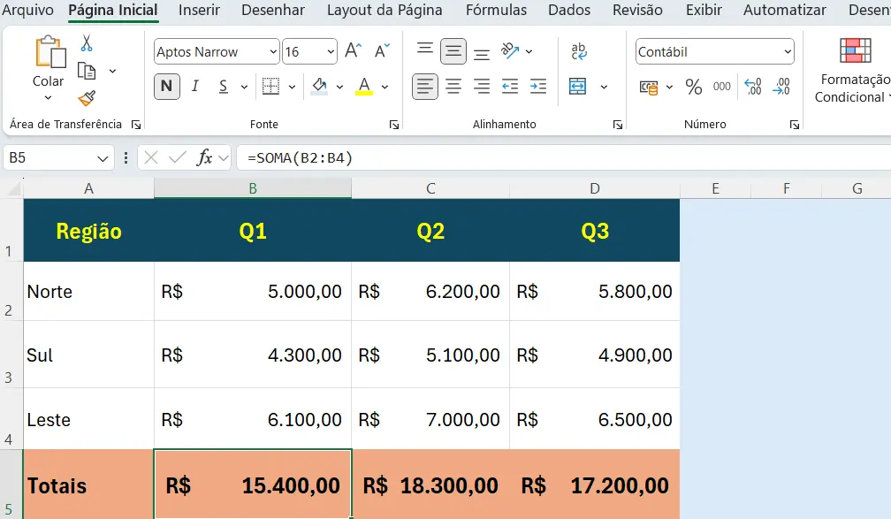Click the Format Painter brush icon
The height and width of the screenshot is (519, 891).
coord(87,98)
